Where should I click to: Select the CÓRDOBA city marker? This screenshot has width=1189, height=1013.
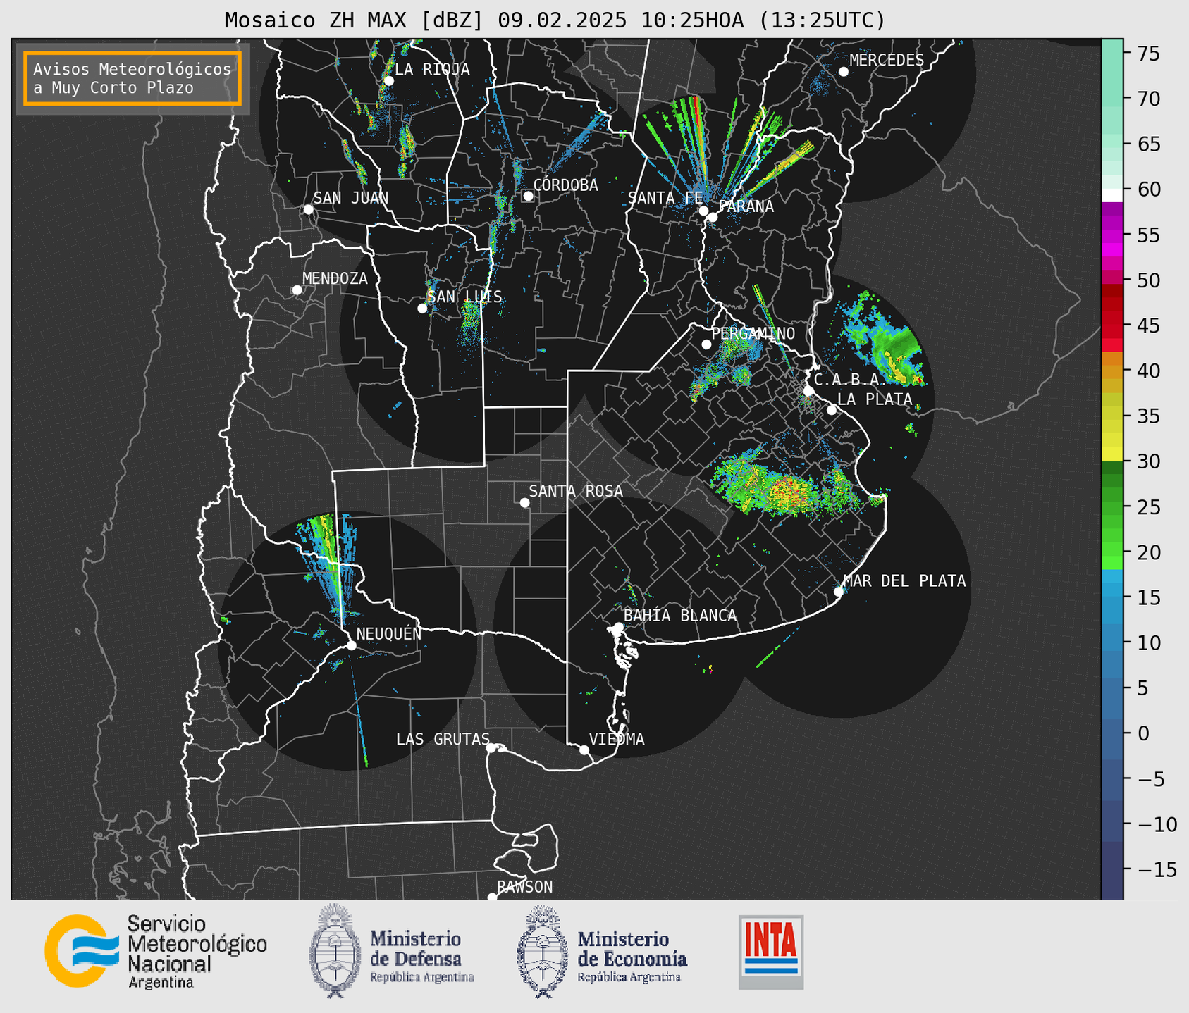[528, 196]
